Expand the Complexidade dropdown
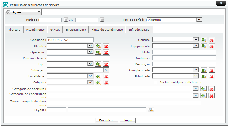This screenshot has height=127, width=229. pyautogui.click(x=196, y=70)
